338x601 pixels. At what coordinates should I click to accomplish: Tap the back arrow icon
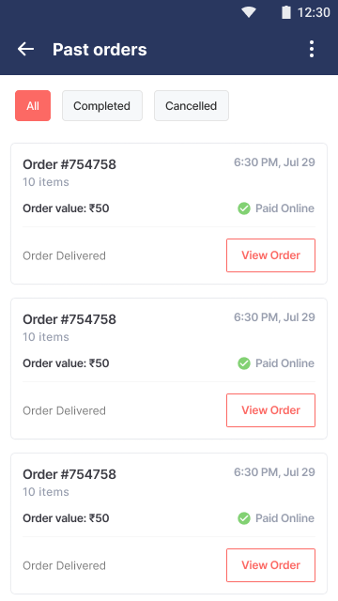25,49
